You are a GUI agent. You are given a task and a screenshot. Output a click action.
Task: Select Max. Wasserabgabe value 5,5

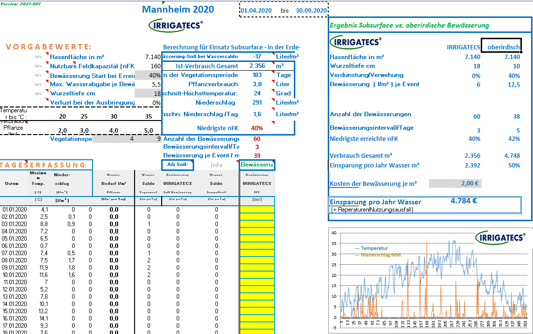(156, 84)
